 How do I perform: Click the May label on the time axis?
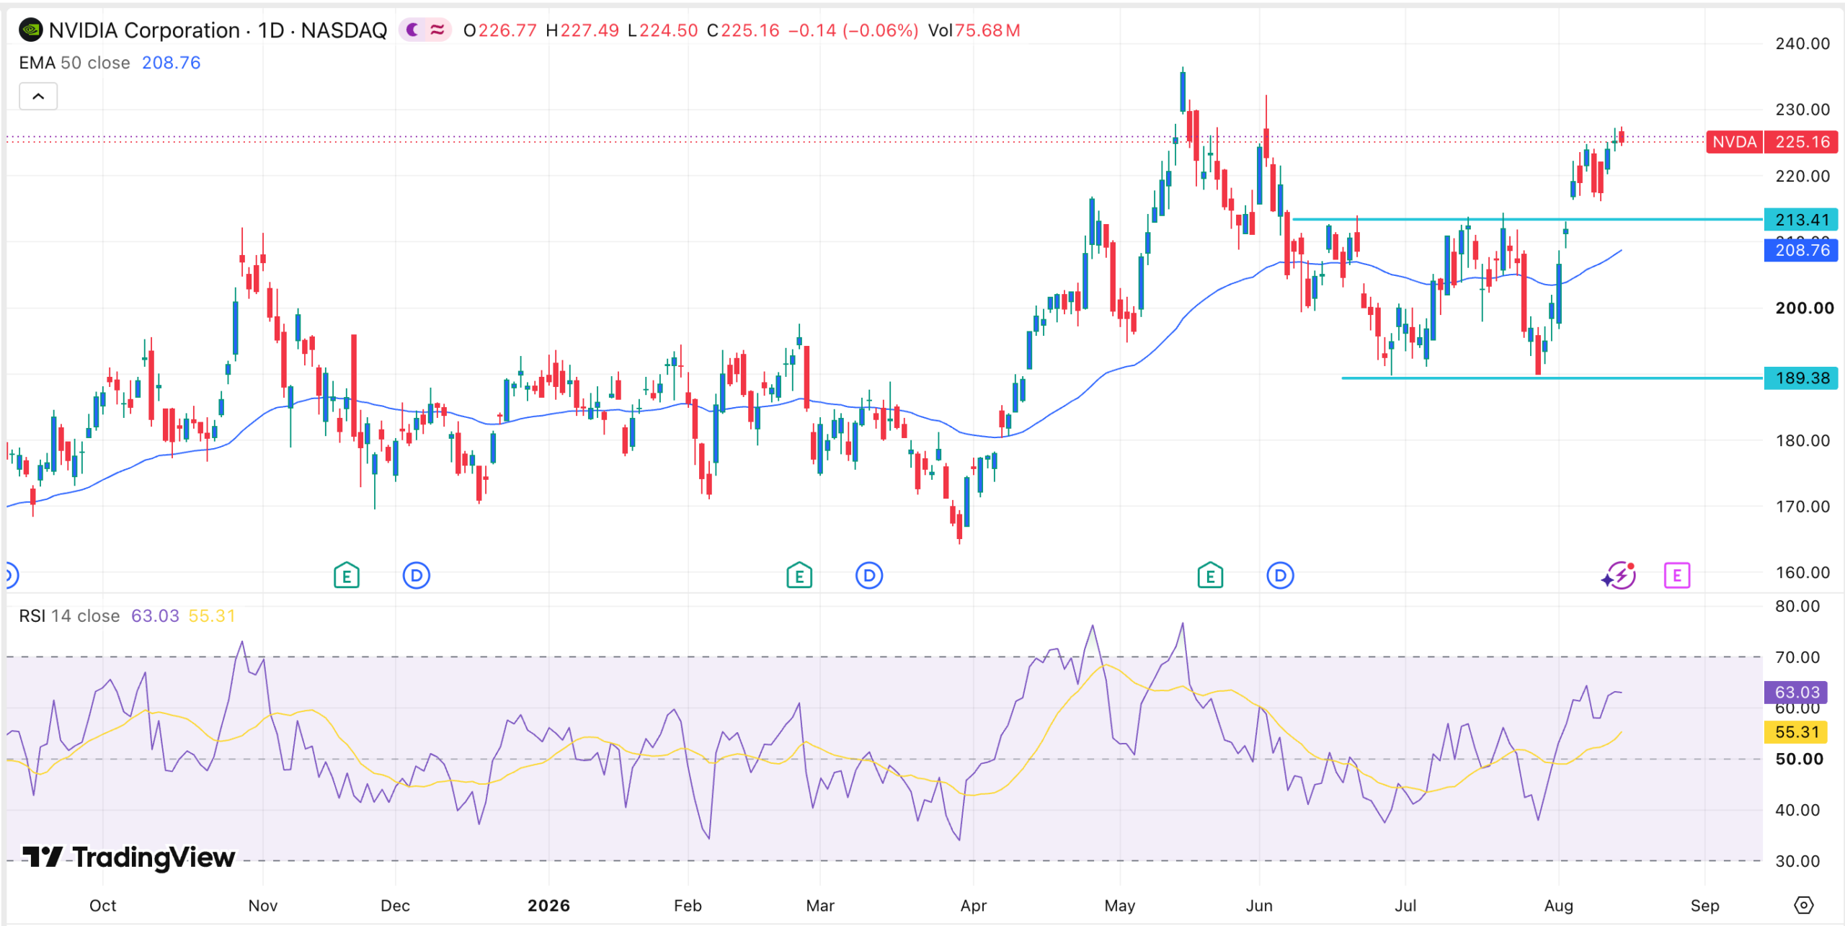tap(1120, 906)
